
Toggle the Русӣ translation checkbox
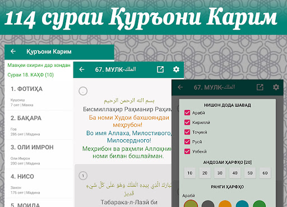tap(187, 141)
